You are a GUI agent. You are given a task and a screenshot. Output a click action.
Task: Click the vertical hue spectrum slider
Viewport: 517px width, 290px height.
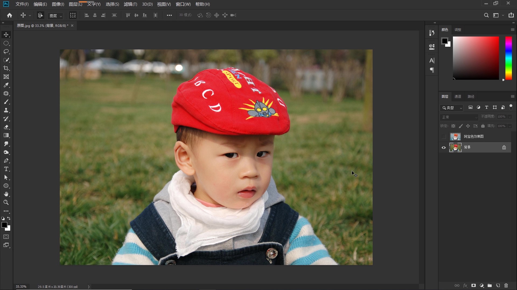coord(508,58)
